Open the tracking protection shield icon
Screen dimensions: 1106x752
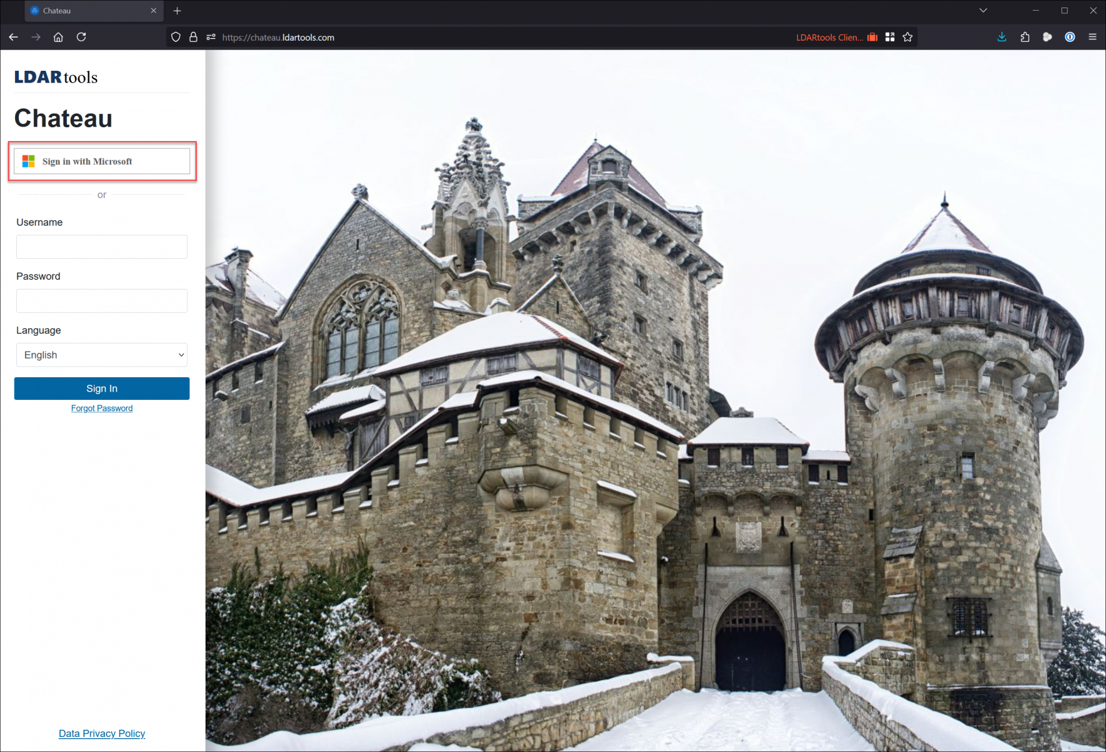(176, 37)
